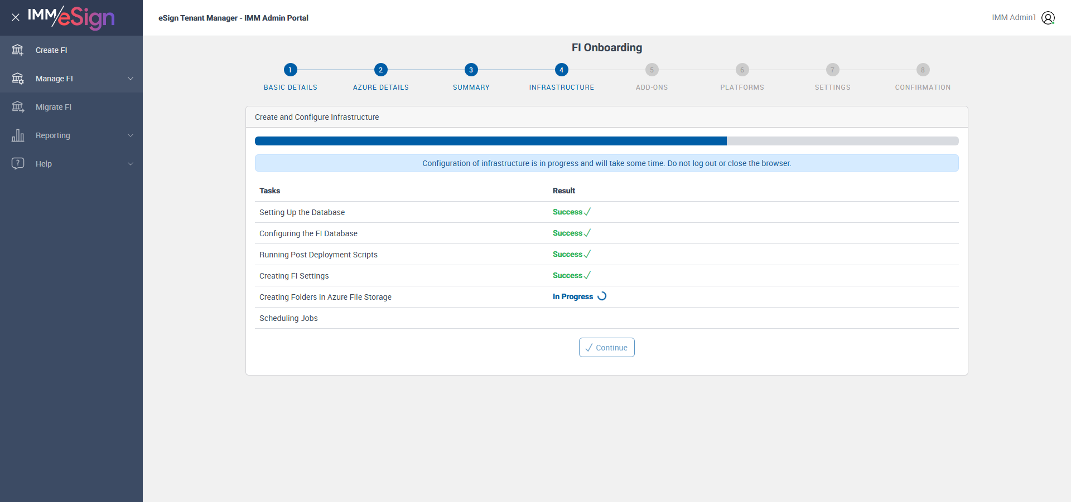Image resolution: width=1071 pixels, height=502 pixels.
Task: Click step 1 circle in the wizard
Action: click(x=291, y=70)
